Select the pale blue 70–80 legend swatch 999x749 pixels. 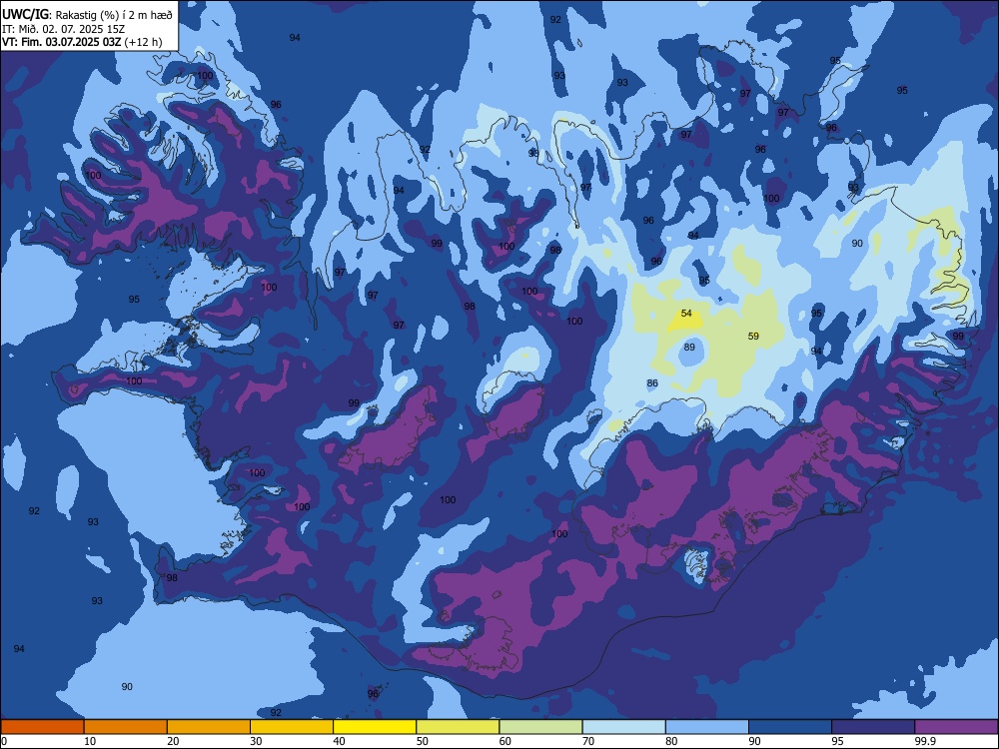click(623, 727)
